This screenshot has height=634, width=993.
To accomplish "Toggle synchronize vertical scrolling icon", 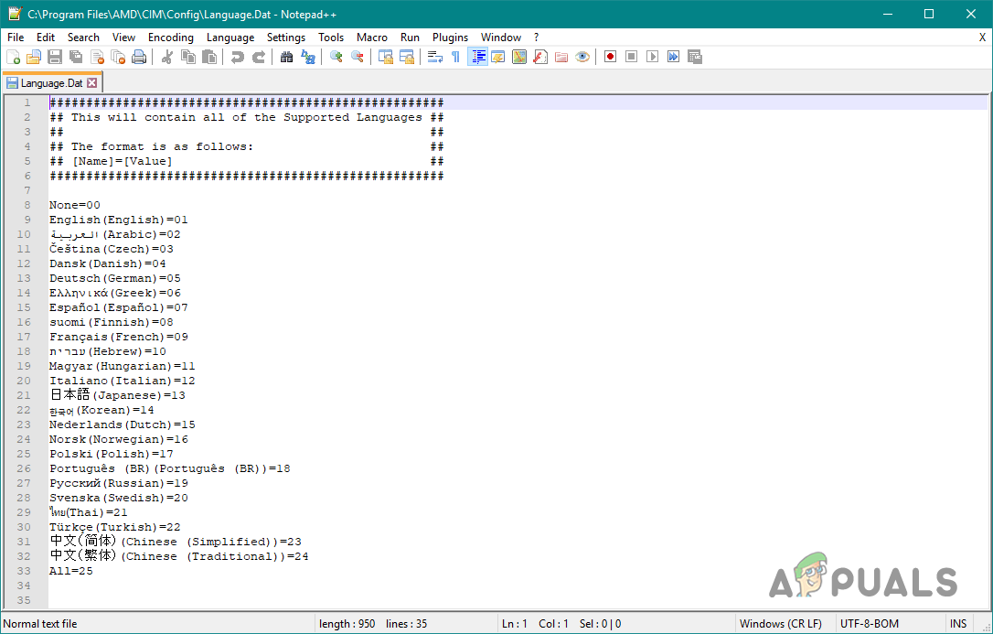I will pos(386,57).
